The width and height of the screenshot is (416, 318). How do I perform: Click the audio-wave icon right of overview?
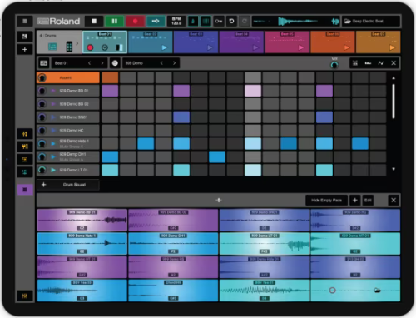[x=335, y=22]
